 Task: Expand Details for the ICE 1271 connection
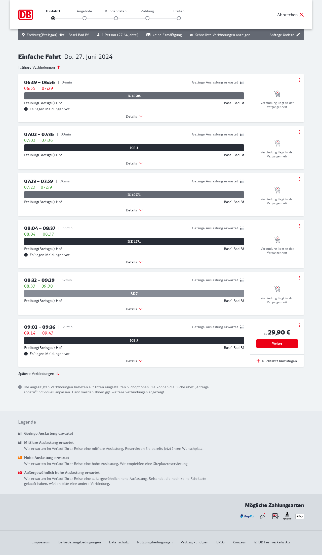(x=134, y=262)
